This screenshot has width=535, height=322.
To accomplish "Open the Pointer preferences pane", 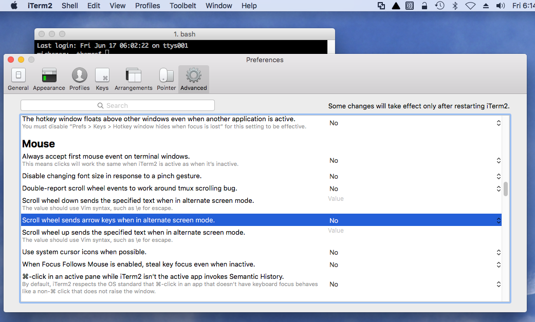I will click(x=166, y=80).
